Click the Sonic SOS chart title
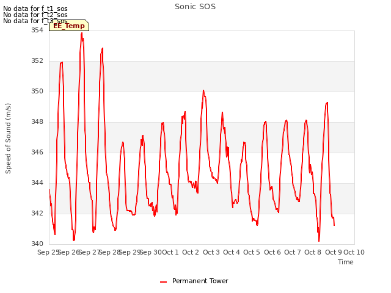 tap(195, 7)
